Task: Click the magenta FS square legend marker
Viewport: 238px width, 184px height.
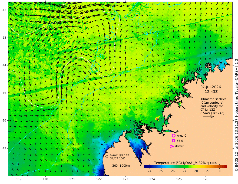Action: [x=173, y=141]
